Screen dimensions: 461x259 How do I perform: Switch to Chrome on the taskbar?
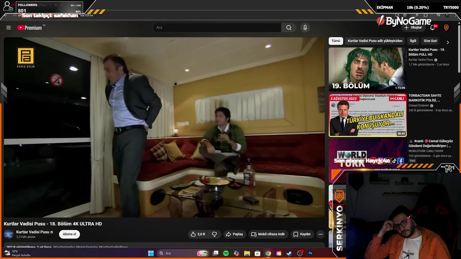(x=268, y=253)
